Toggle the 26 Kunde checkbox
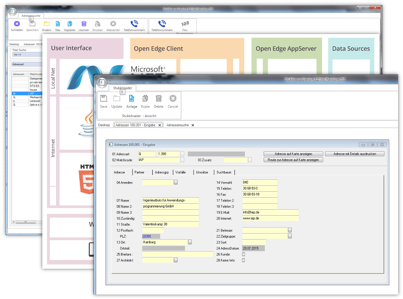Image resolution: width=403 pixels, height=299 pixels. (x=243, y=254)
